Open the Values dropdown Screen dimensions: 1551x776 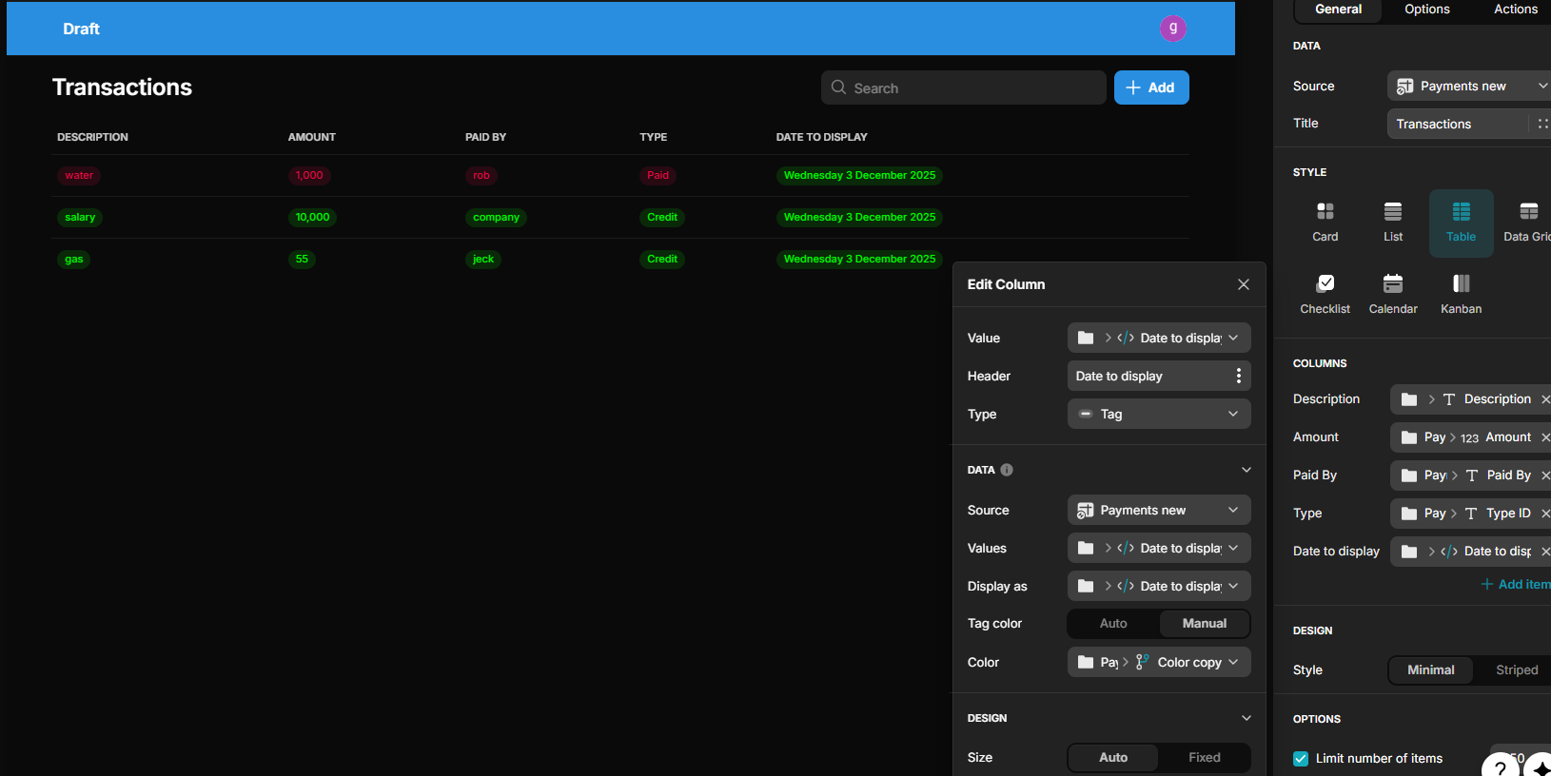pos(1159,548)
